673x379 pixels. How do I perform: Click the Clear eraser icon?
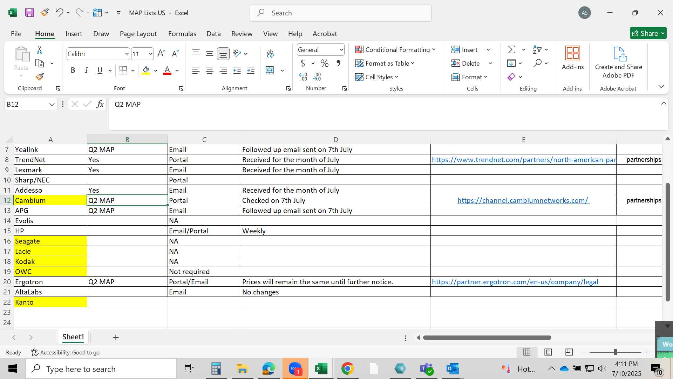(511, 77)
